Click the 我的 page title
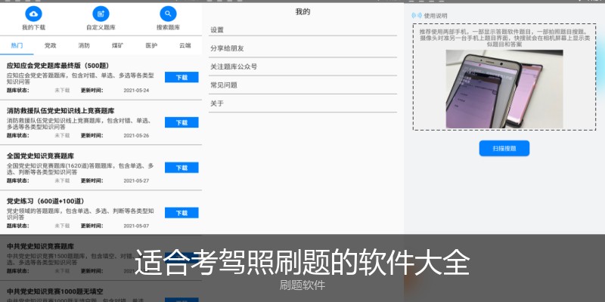 [303, 12]
